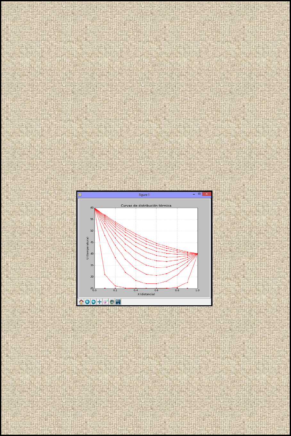Screen dimensions: 291x436
Task: Click the 50 tick label on y-axis
Action: (92, 231)
